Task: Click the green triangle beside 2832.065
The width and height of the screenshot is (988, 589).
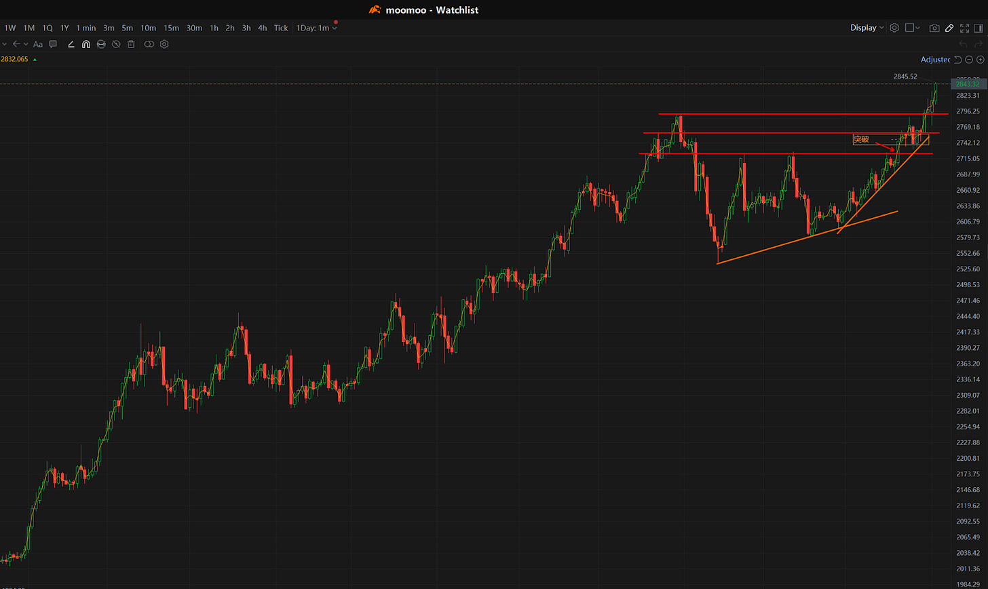Action: tap(35, 60)
